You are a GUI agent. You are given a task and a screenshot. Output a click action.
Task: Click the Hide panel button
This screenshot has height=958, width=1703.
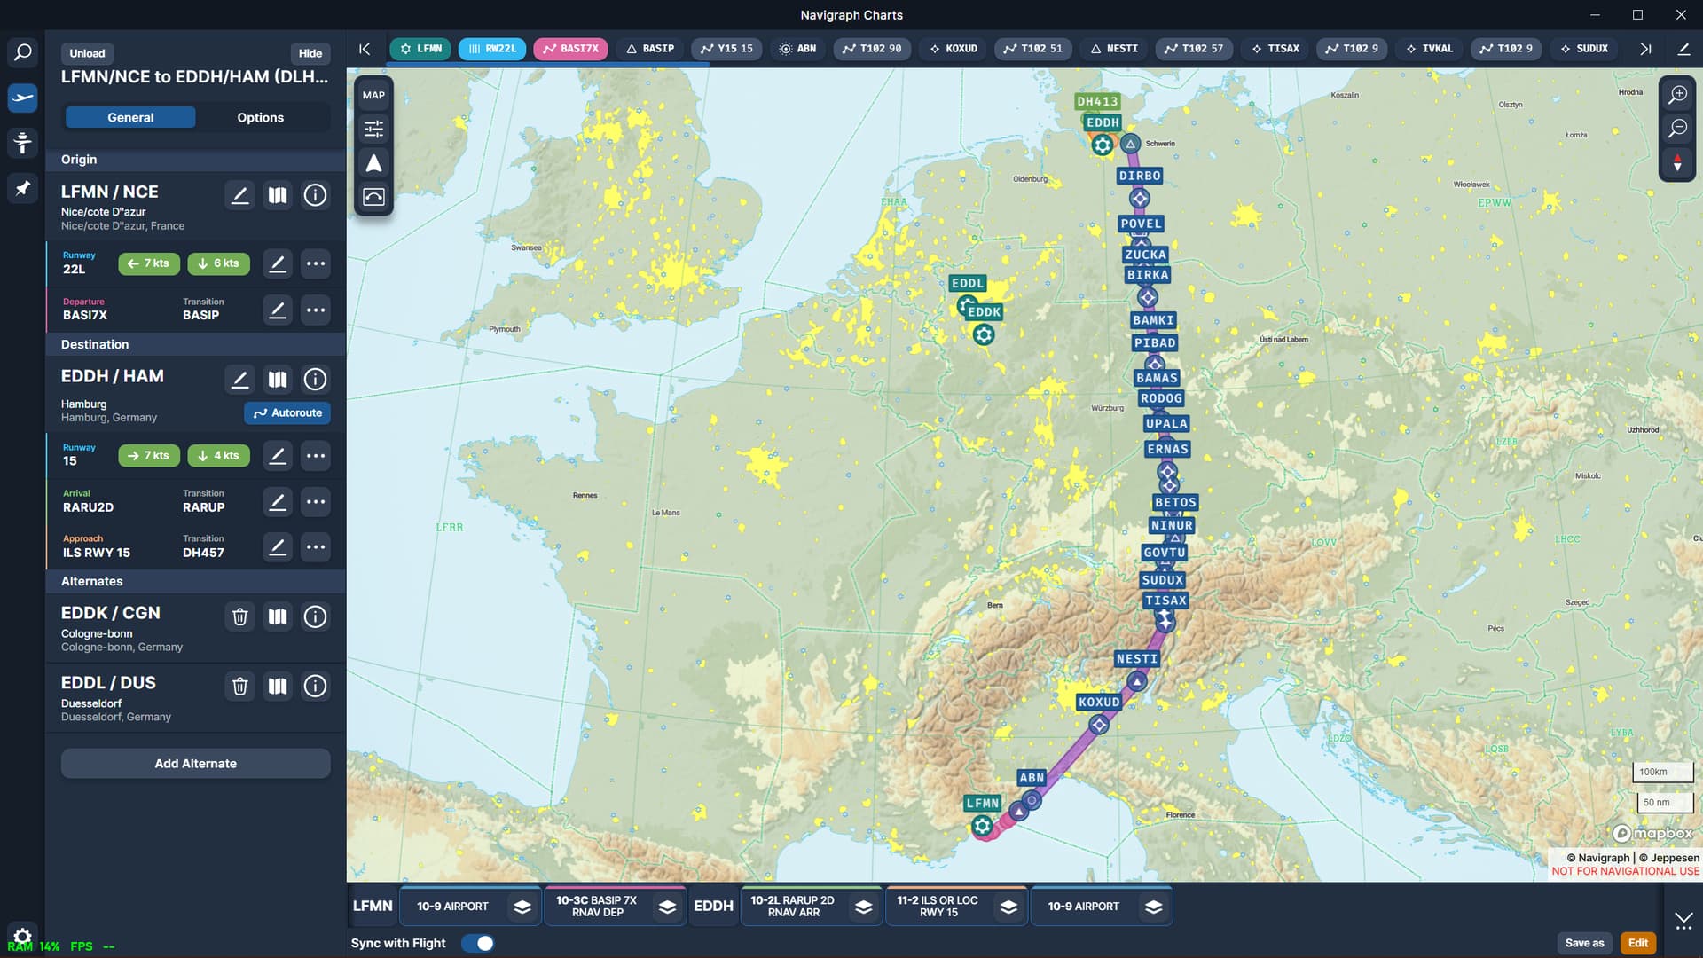coord(310,53)
